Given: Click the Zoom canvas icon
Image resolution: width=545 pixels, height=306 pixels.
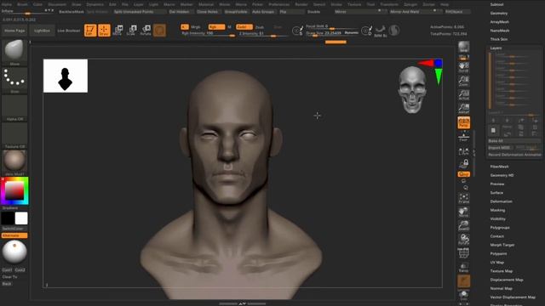Looking at the screenshot, I should [x=463, y=81].
